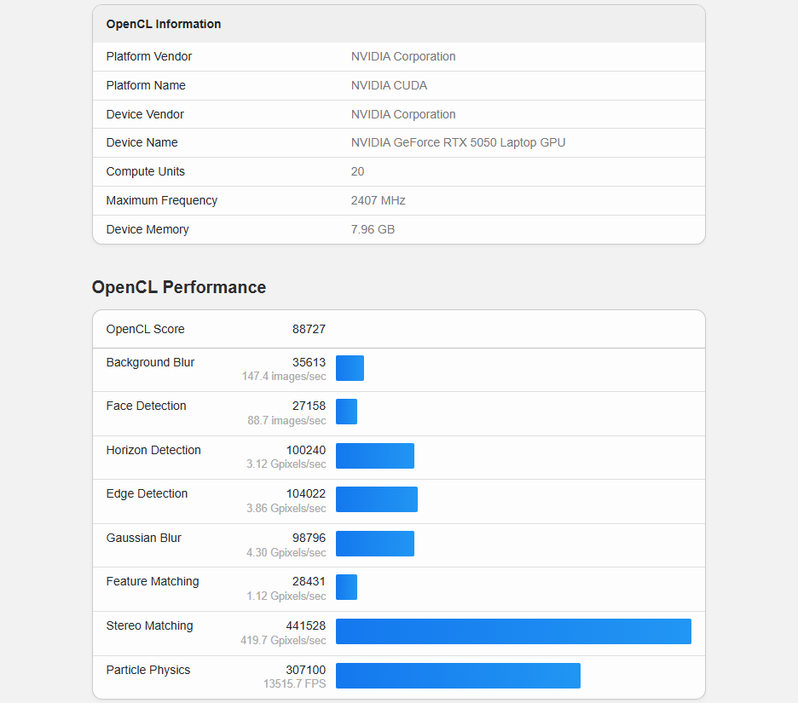Click the Particle Physics score bar
The height and width of the screenshot is (703, 798).
458,676
